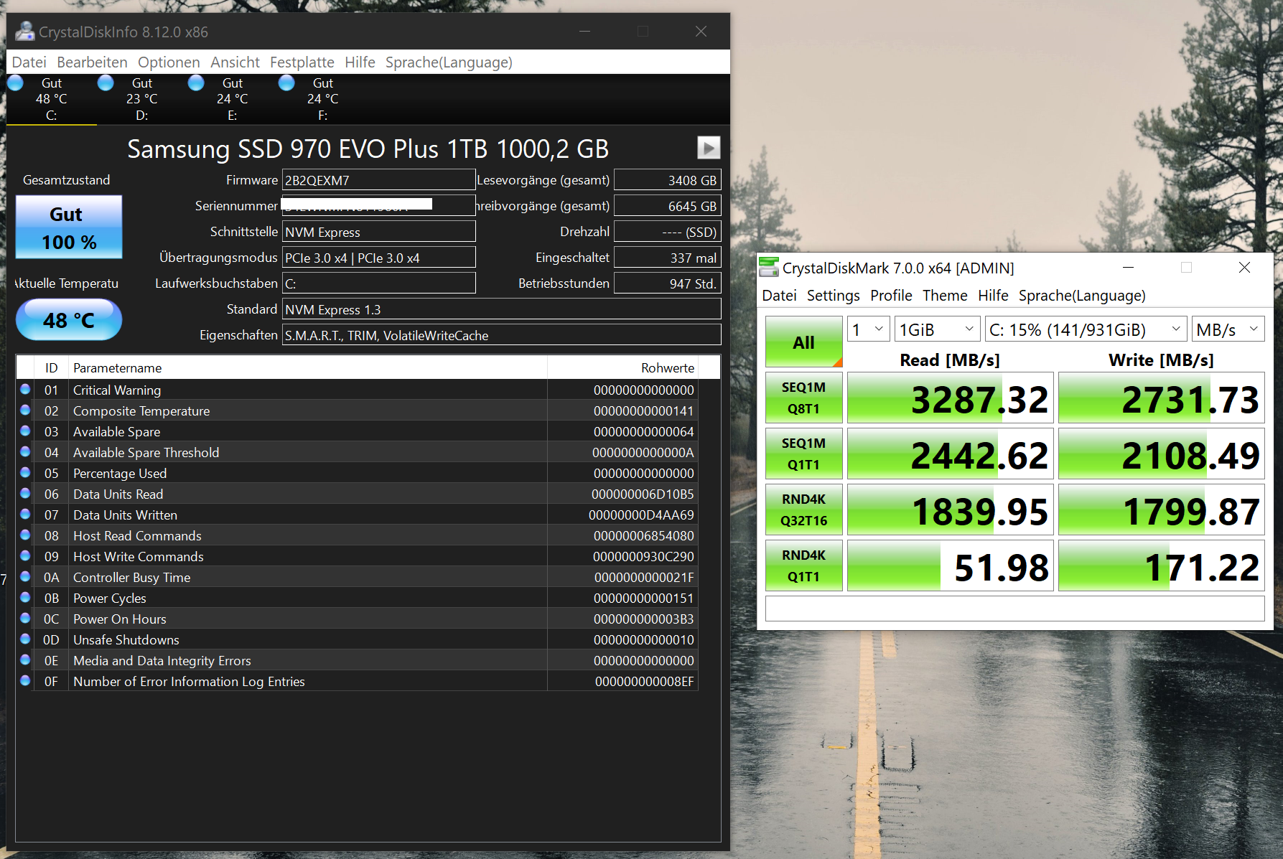The height and width of the screenshot is (859, 1283).
Task: Start the RND4K Q1T1 benchmark
Action: (x=803, y=565)
